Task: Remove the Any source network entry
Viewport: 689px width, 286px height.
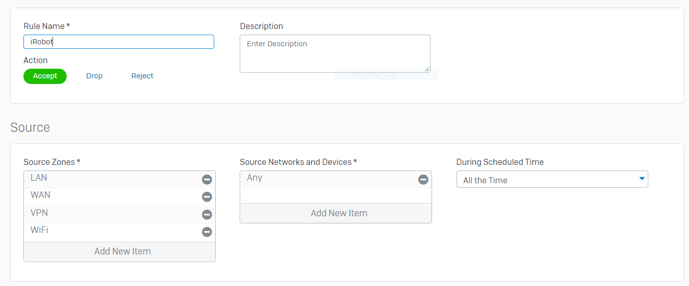Action: [x=423, y=180]
